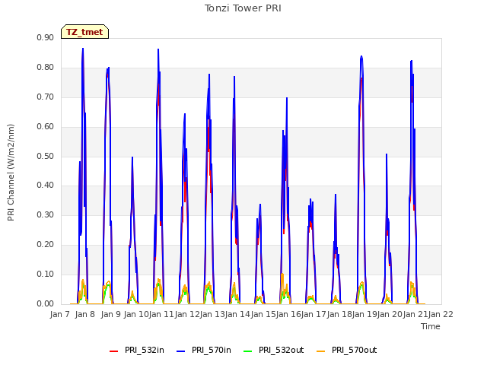Click the chart title Tonzi Tower PRI
Screen dimensions: 487x365
[243, 8]
